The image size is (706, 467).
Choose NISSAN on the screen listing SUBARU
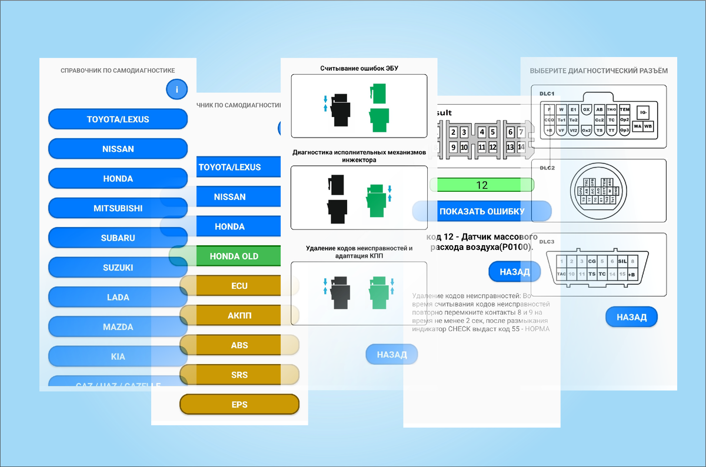[x=118, y=149]
